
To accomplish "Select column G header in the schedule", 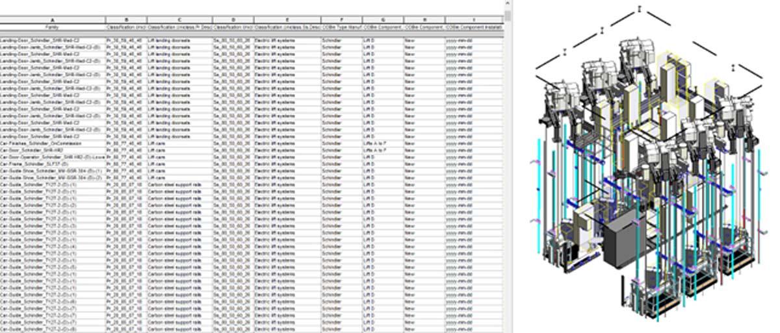I will click(x=382, y=21).
